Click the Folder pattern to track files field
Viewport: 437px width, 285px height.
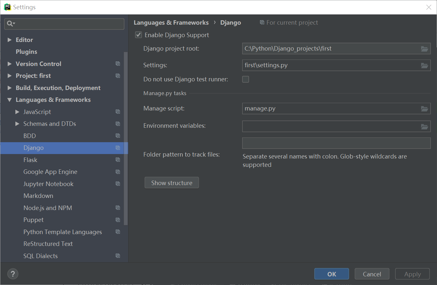click(336, 143)
